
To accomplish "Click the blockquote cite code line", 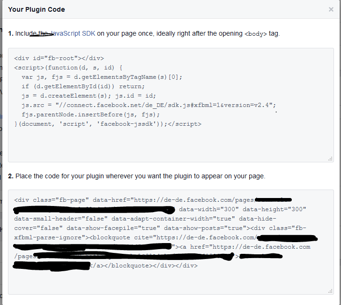I will 136,237.
